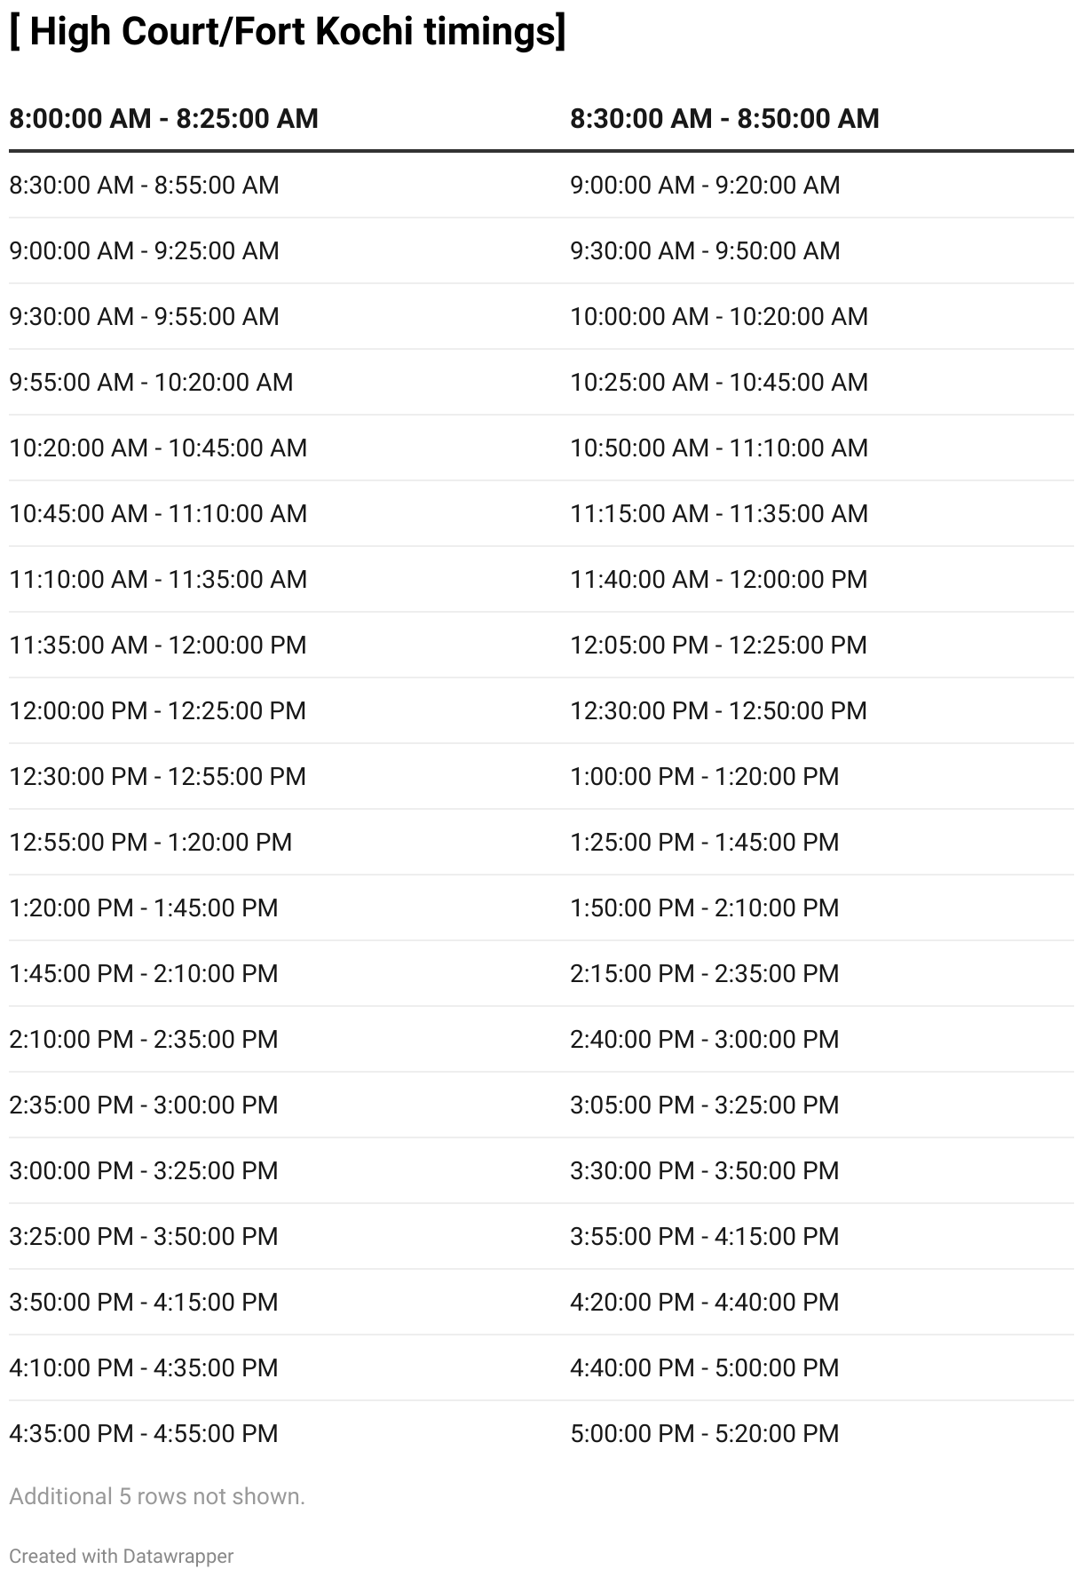Viewport: 1083px width, 1577px height.
Task: Click the 3:00:00 PM - 3:25:00 PM cell
Action: [144, 1170]
